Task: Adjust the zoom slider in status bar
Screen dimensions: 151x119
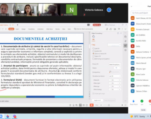Action: pyautogui.click(x=111, y=105)
